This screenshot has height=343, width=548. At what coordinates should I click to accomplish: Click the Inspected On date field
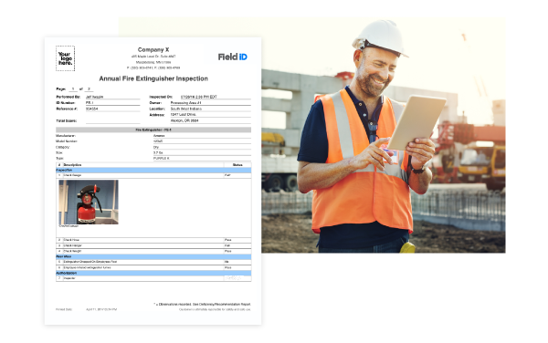click(x=216, y=97)
